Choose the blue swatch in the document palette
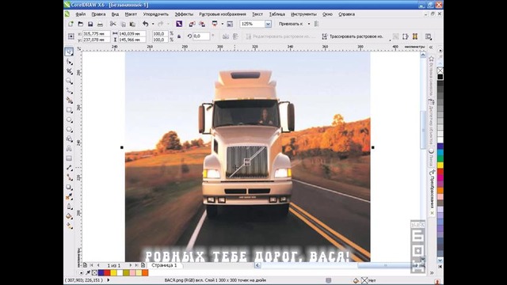This screenshot has width=507, height=285. coord(101,273)
